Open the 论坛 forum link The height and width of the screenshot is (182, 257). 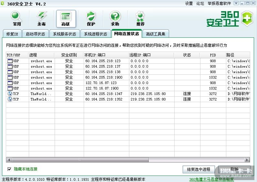pyautogui.click(x=200, y=4)
